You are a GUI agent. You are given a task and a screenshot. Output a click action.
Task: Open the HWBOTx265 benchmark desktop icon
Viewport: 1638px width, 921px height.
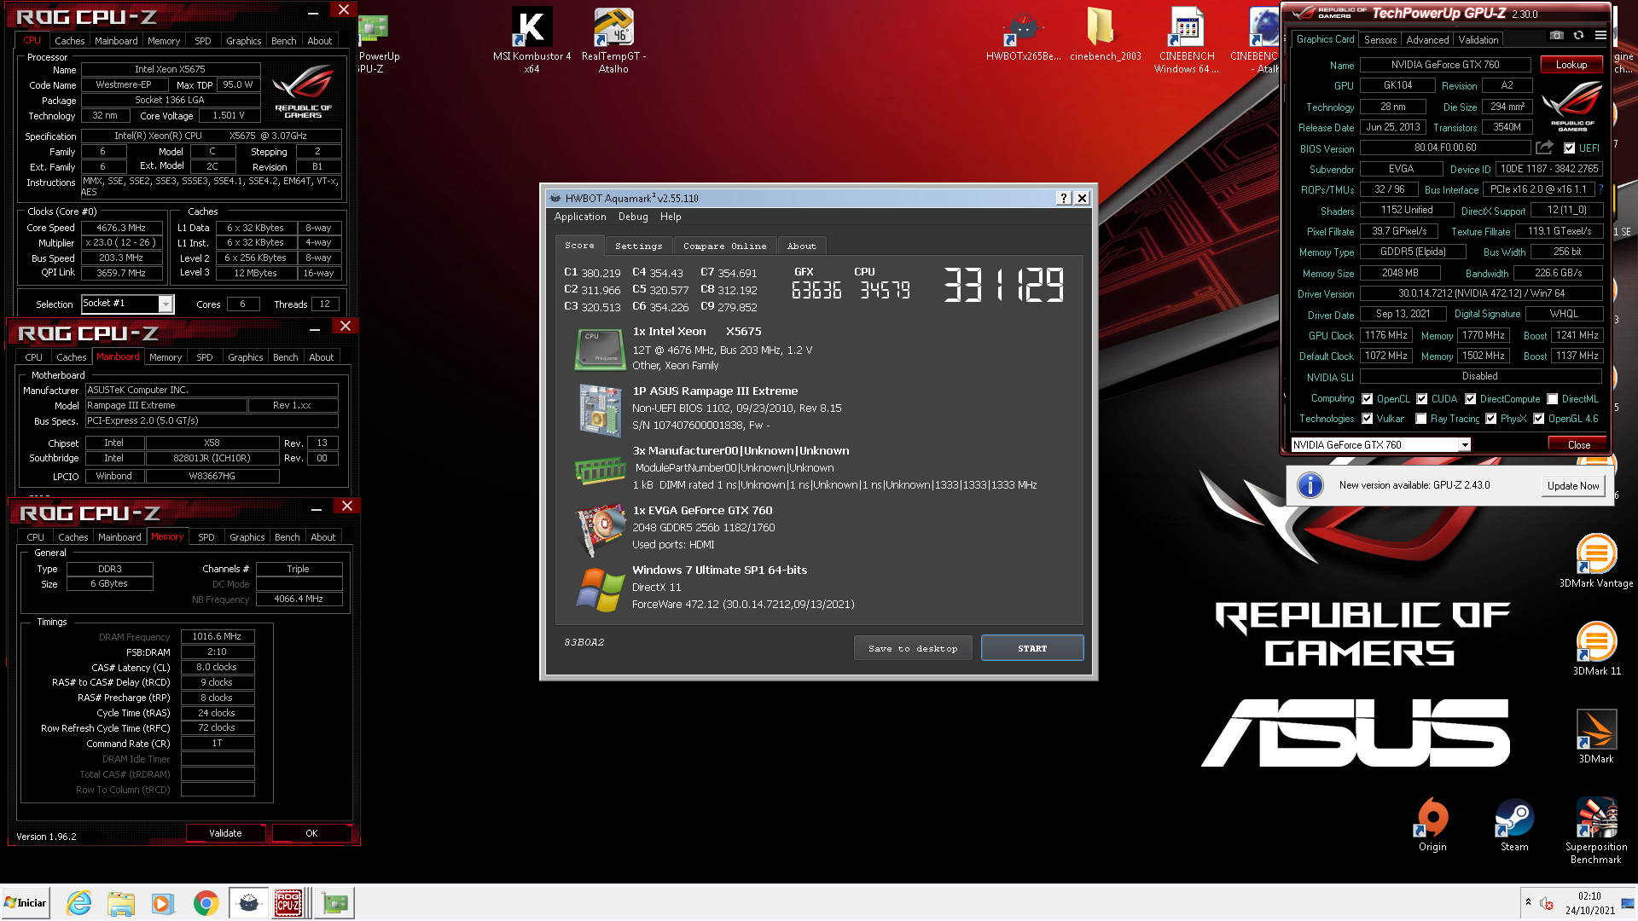1023,36
